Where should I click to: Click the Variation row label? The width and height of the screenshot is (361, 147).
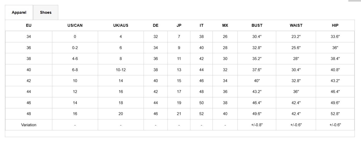[29, 125]
